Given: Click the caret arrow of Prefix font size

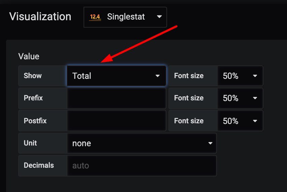Looking at the screenshot, I should click(255, 98).
